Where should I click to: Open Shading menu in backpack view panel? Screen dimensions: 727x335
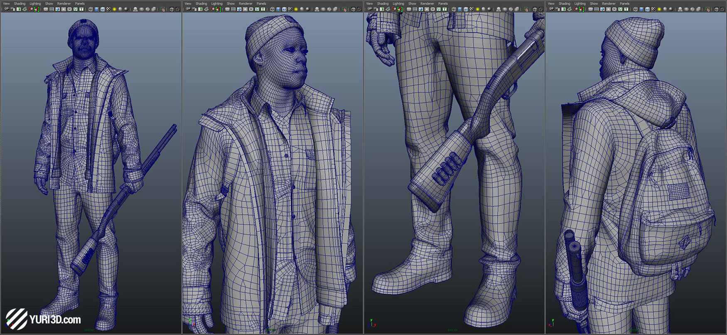tap(565, 4)
